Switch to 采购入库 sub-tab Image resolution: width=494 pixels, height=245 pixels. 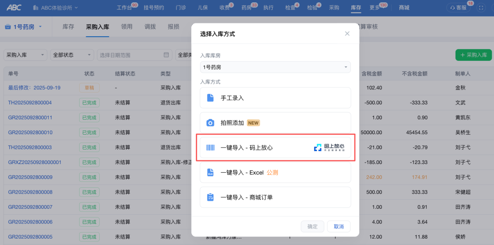[x=97, y=27]
